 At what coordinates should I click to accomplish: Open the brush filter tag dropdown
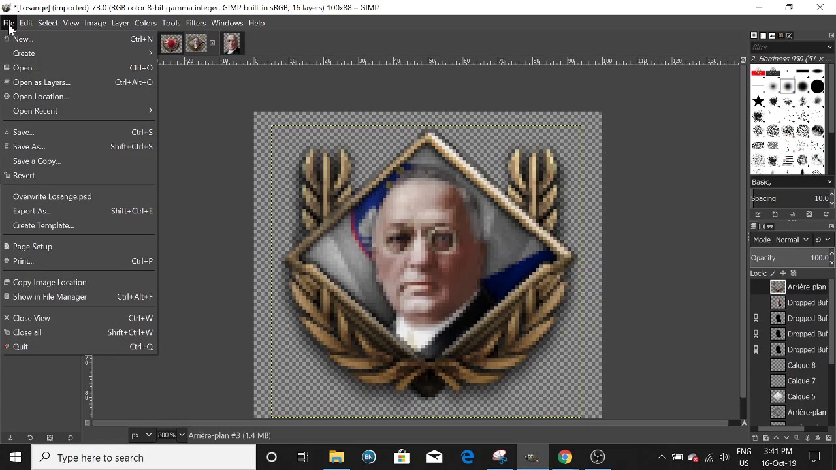click(x=829, y=47)
